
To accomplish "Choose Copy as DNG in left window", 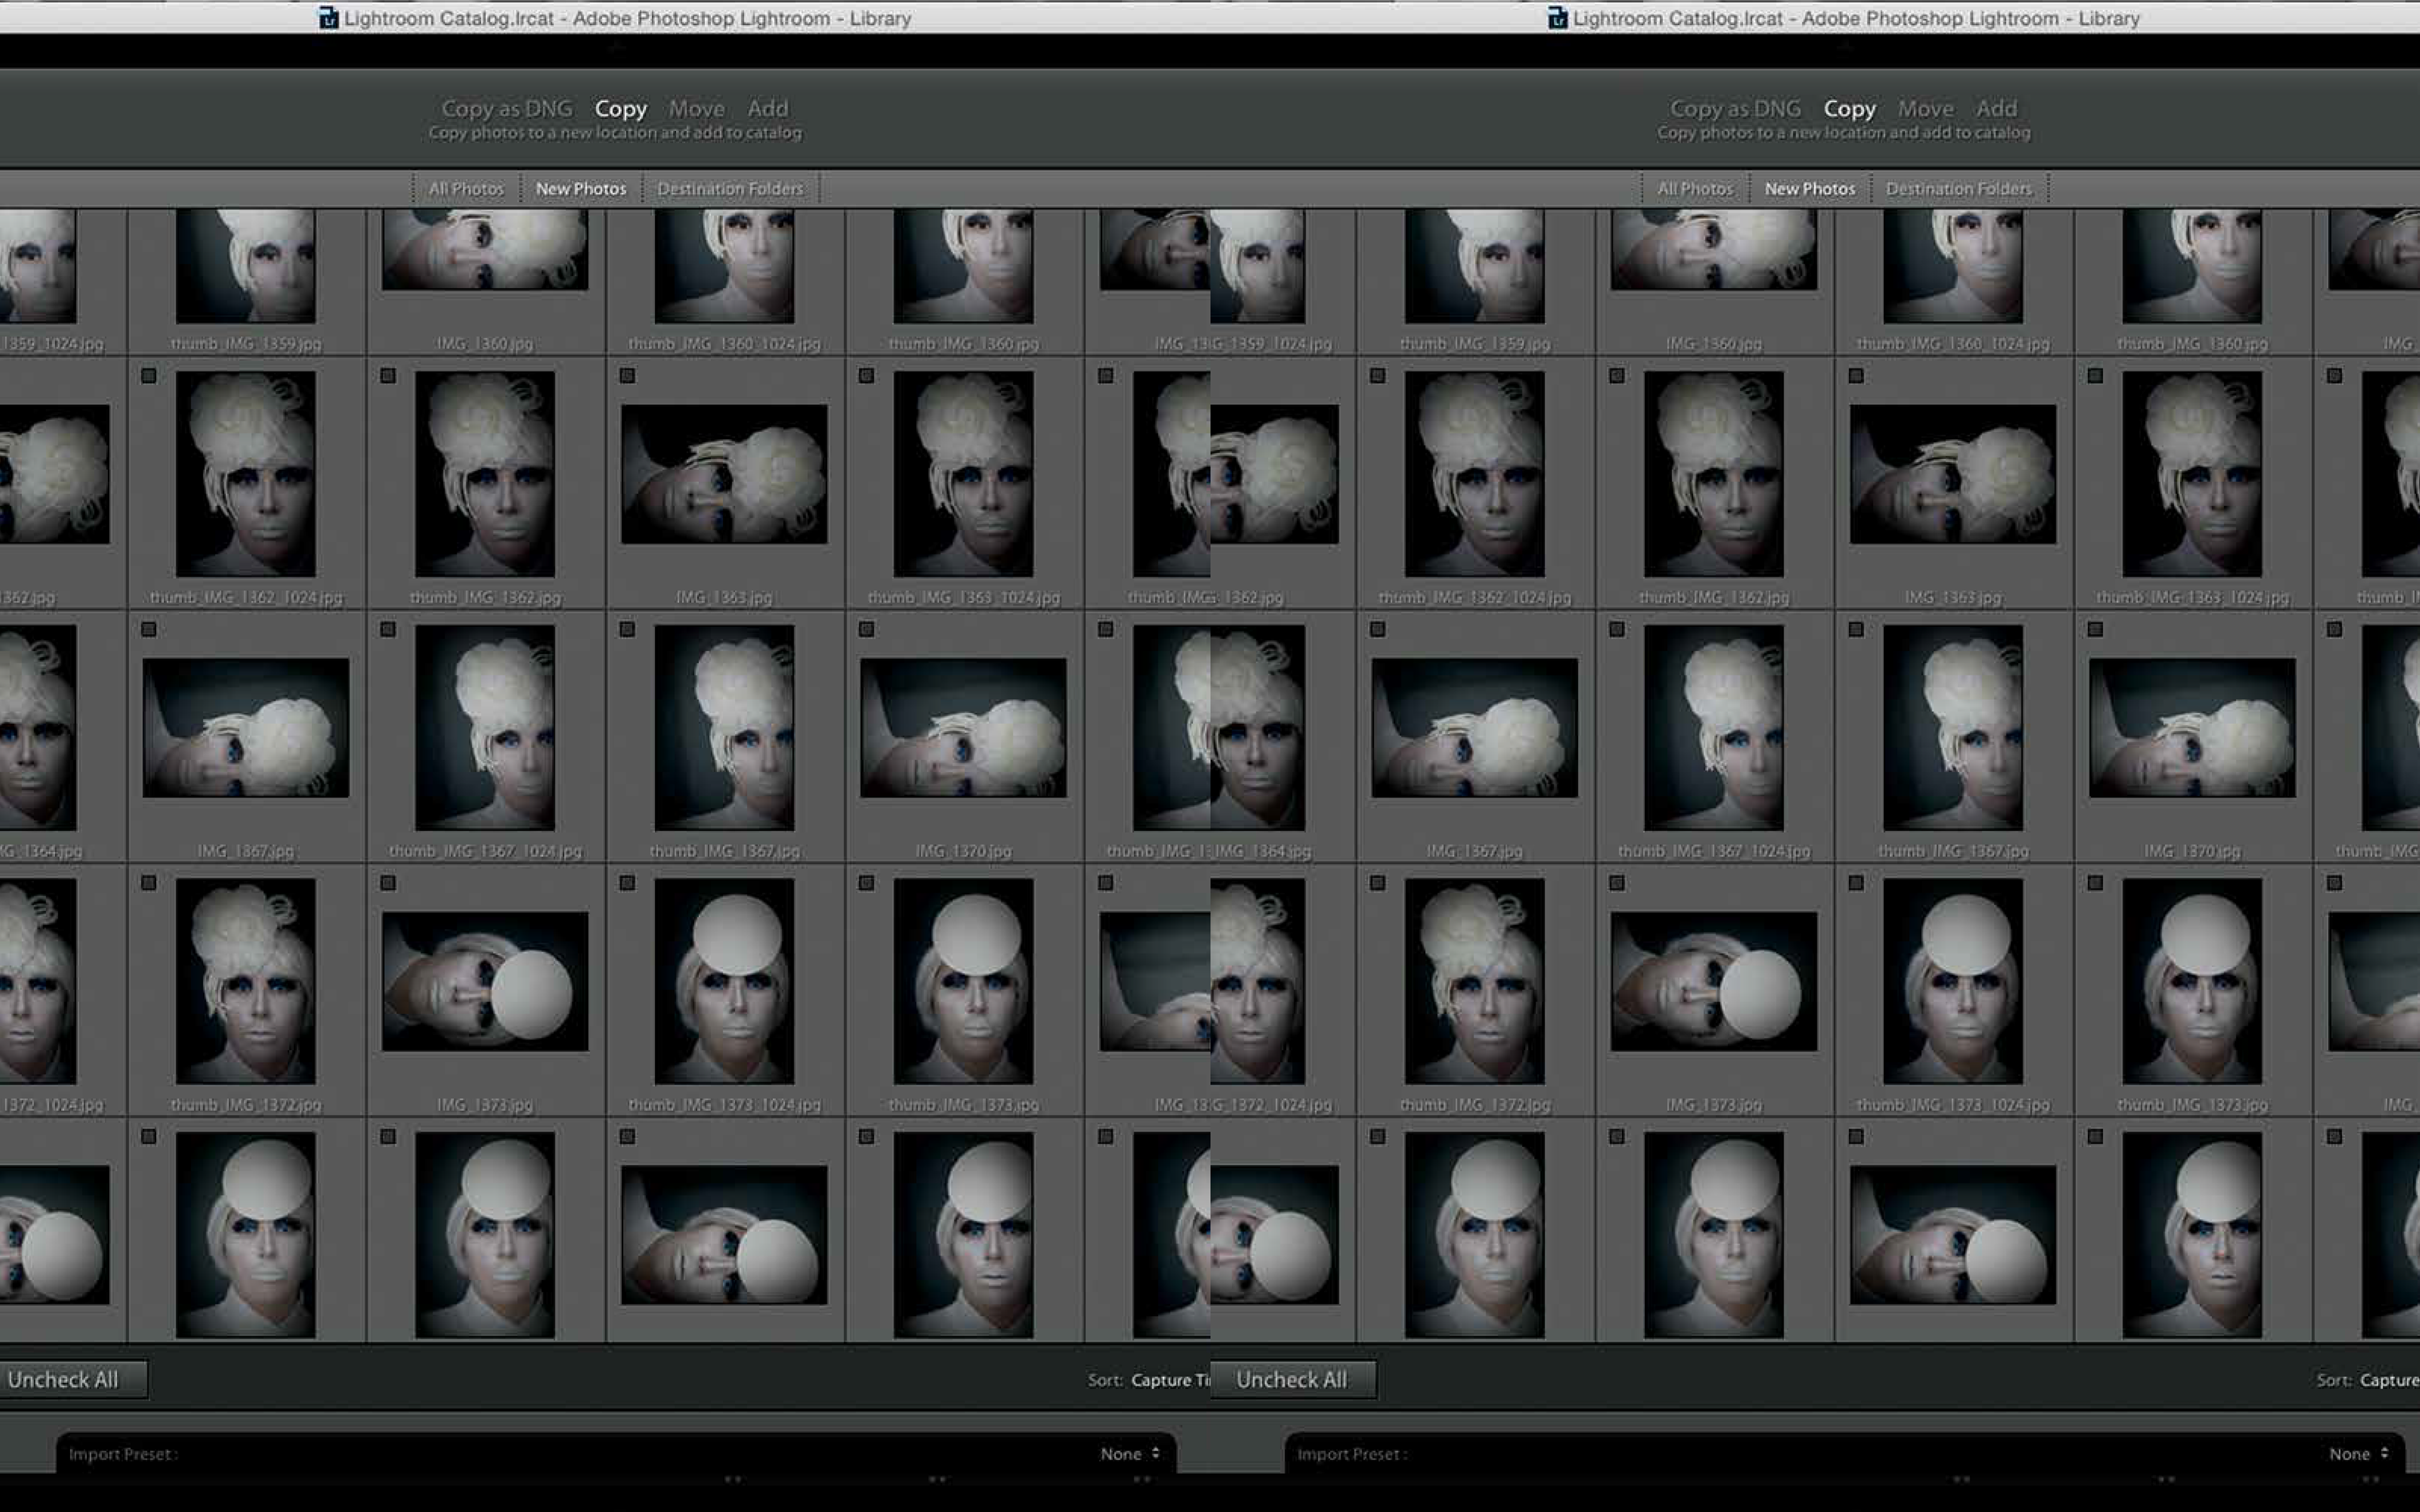I will pos(507,108).
